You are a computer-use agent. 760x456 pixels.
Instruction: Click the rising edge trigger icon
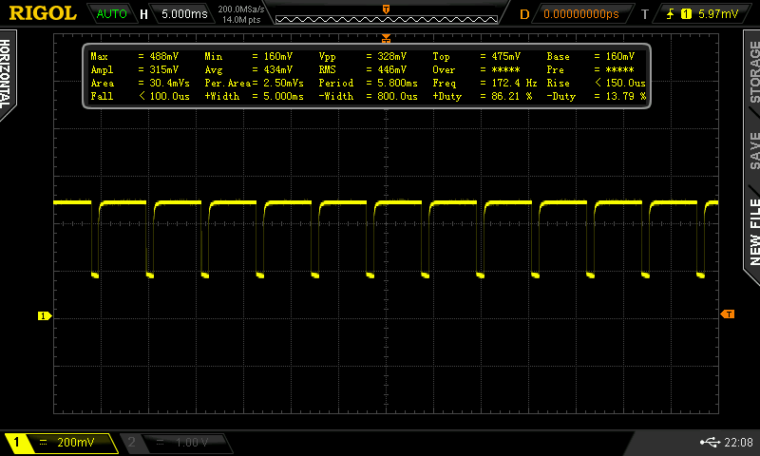pyautogui.click(x=671, y=14)
